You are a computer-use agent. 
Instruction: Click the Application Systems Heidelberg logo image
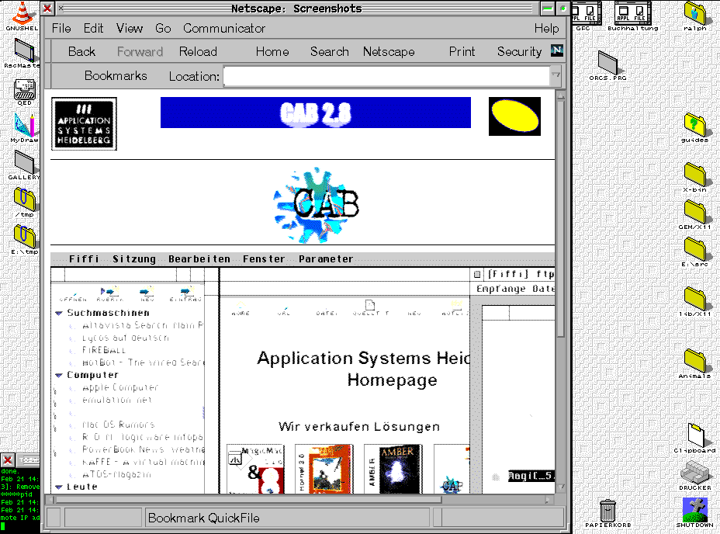click(84, 123)
